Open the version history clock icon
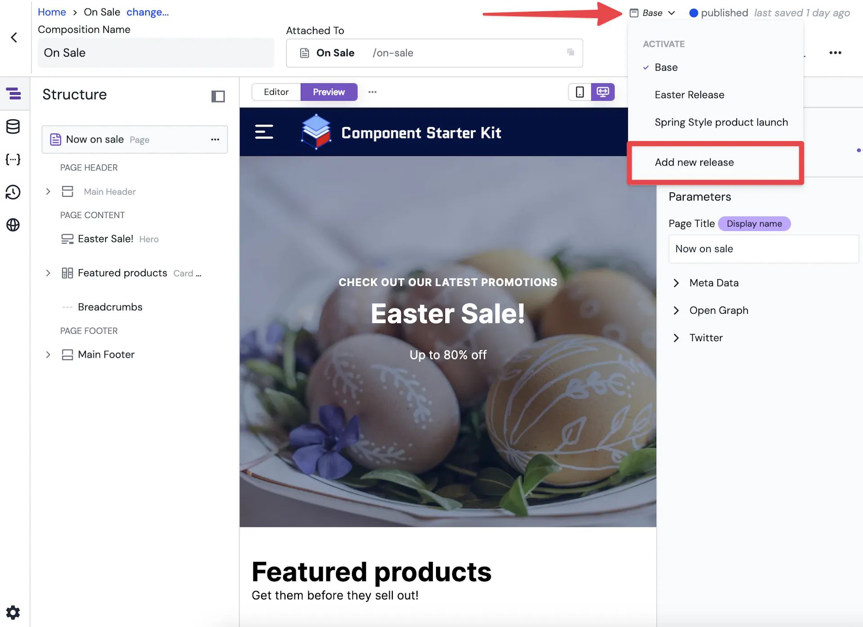 point(13,192)
